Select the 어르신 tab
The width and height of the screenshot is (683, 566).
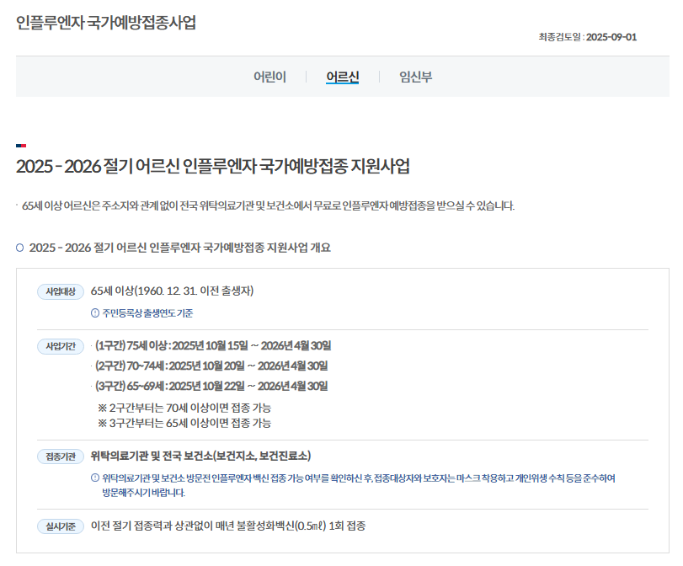point(340,76)
